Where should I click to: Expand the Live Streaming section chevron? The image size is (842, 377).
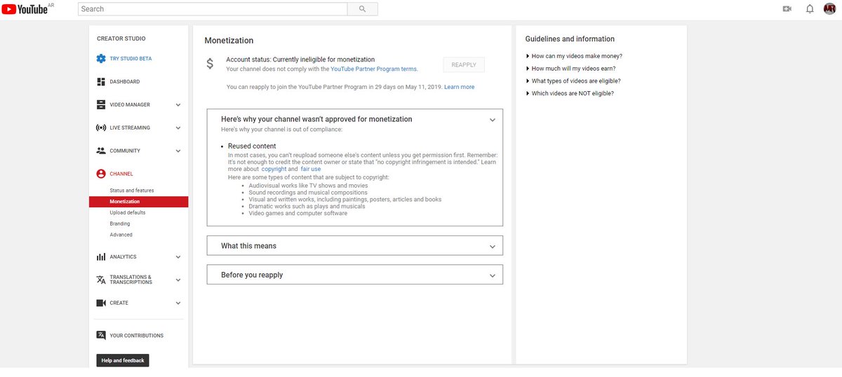pos(178,128)
